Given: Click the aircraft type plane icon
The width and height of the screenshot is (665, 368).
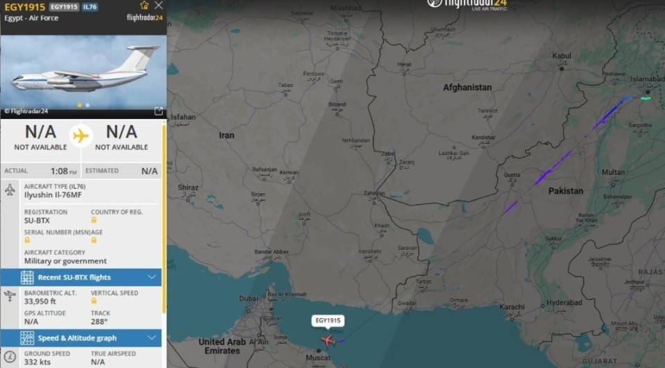Looking at the screenshot, I should click(x=10, y=190).
